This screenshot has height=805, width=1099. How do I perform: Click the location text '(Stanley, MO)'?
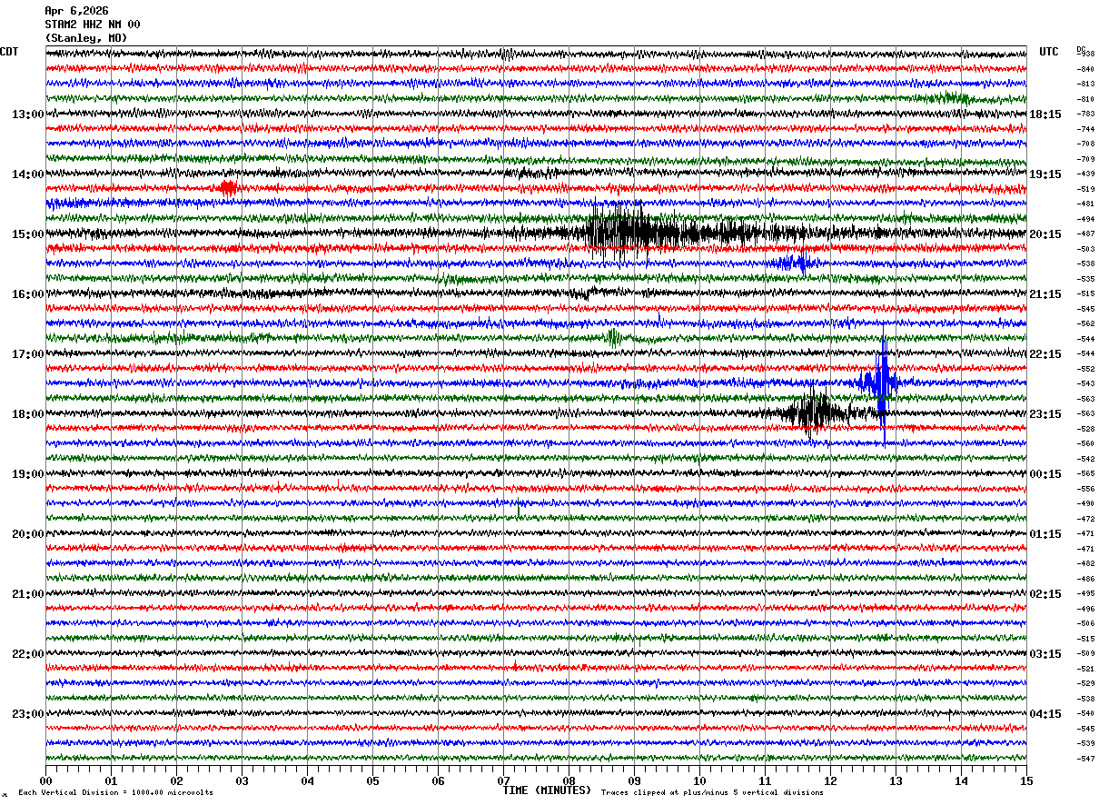(86, 38)
